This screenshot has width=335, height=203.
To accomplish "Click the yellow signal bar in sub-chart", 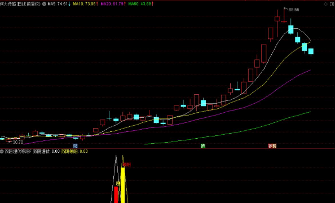I will click(x=122, y=185).
